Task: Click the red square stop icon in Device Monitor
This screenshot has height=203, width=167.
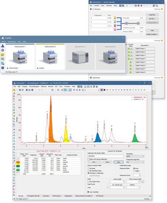Action: click(x=141, y=6)
